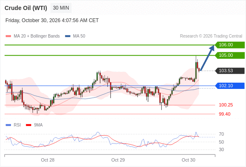Click the MA 50 legend text
Screen dimensions: 246x167
point(79,36)
